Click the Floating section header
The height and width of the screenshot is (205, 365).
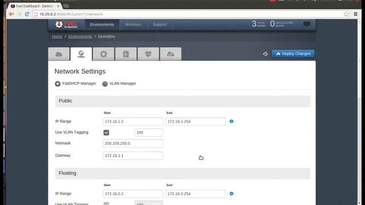pos(182,173)
